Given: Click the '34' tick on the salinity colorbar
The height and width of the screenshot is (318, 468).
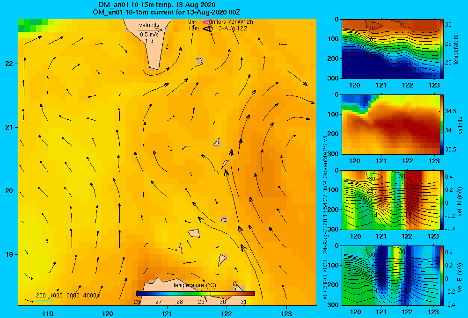Looking at the screenshot, I should (x=448, y=130).
